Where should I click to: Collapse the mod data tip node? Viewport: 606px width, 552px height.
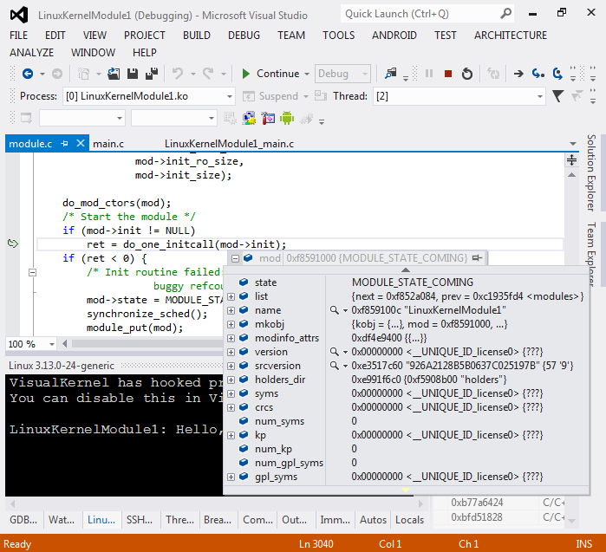click(x=235, y=258)
